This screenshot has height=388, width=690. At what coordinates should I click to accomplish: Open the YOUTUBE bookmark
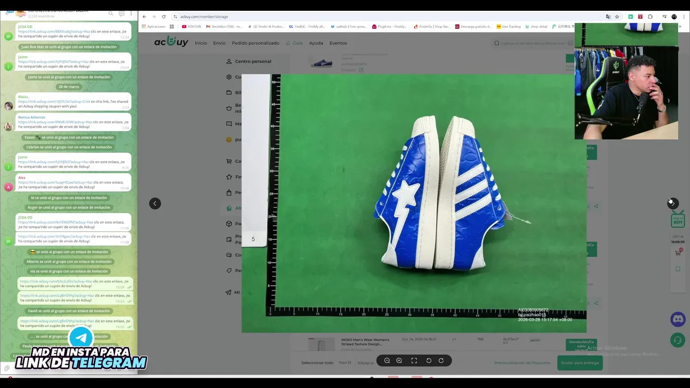(191, 26)
